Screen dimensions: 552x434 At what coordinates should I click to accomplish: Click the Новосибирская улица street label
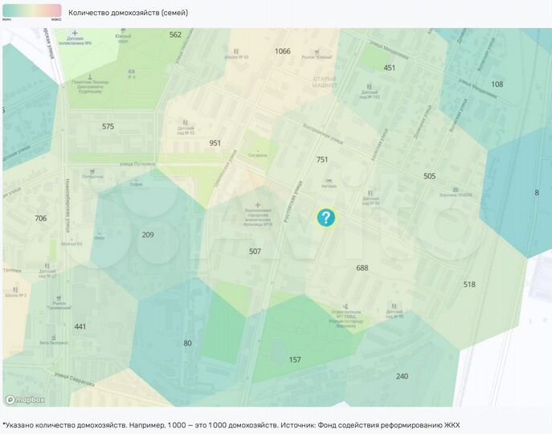click(67, 206)
